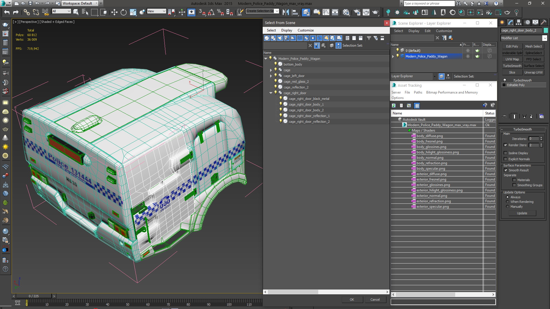Open Bitmap Performance and Memory menu

point(452,92)
